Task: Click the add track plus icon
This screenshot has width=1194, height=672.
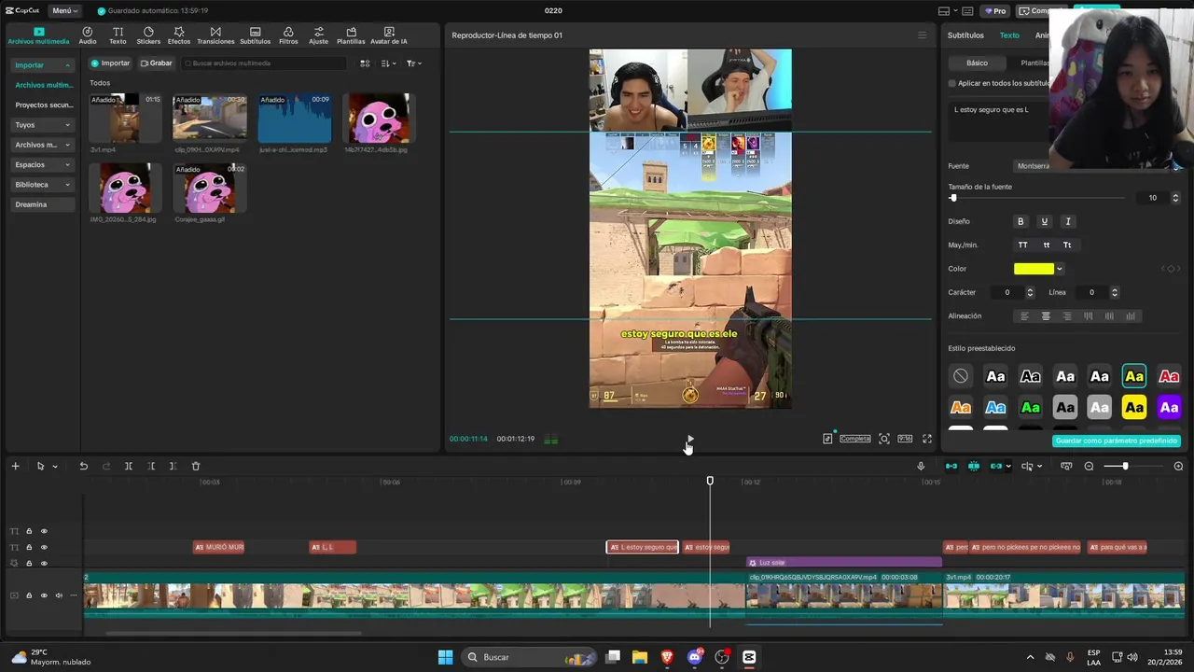Action: click(15, 466)
